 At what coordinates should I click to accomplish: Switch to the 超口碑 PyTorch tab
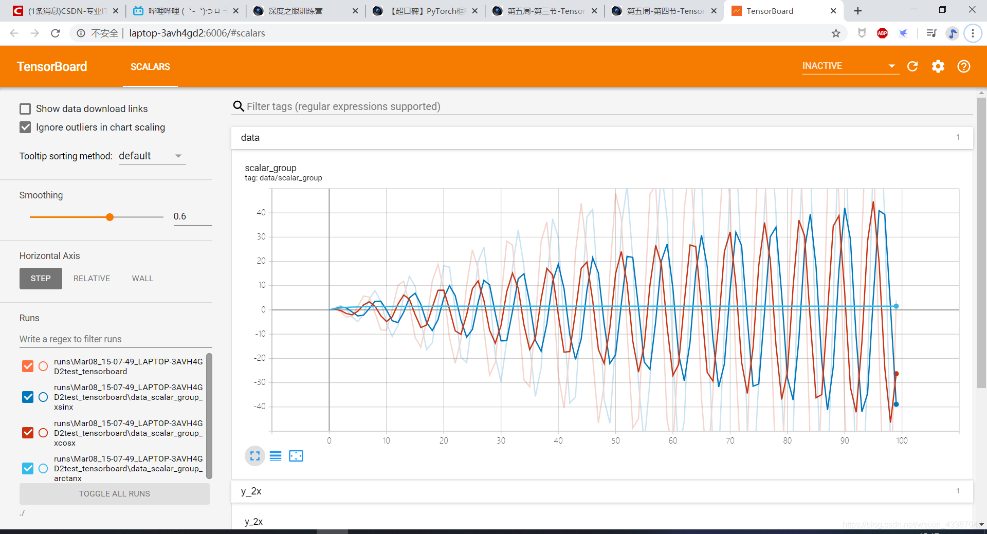pyautogui.click(x=426, y=11)
